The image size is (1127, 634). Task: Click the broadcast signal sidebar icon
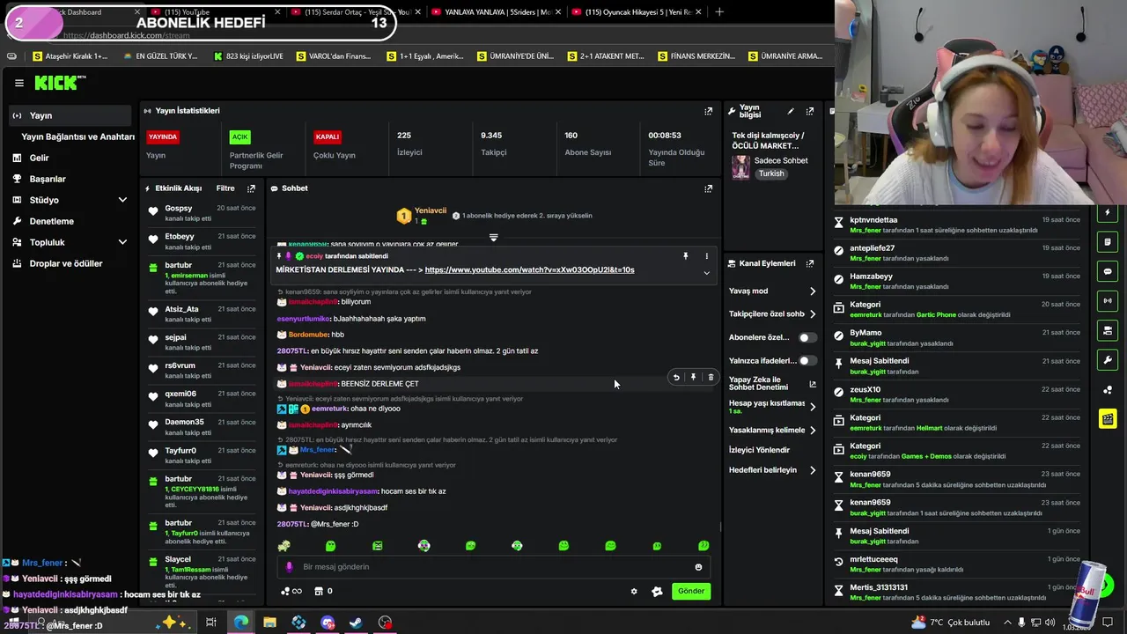tap(1108, 301)
